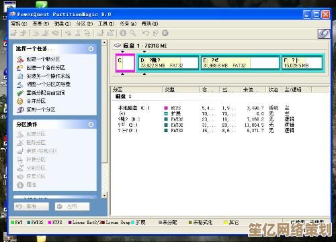Click the task pane scrollbar up arrow
336x242 pixels.
tap(104, 43)
